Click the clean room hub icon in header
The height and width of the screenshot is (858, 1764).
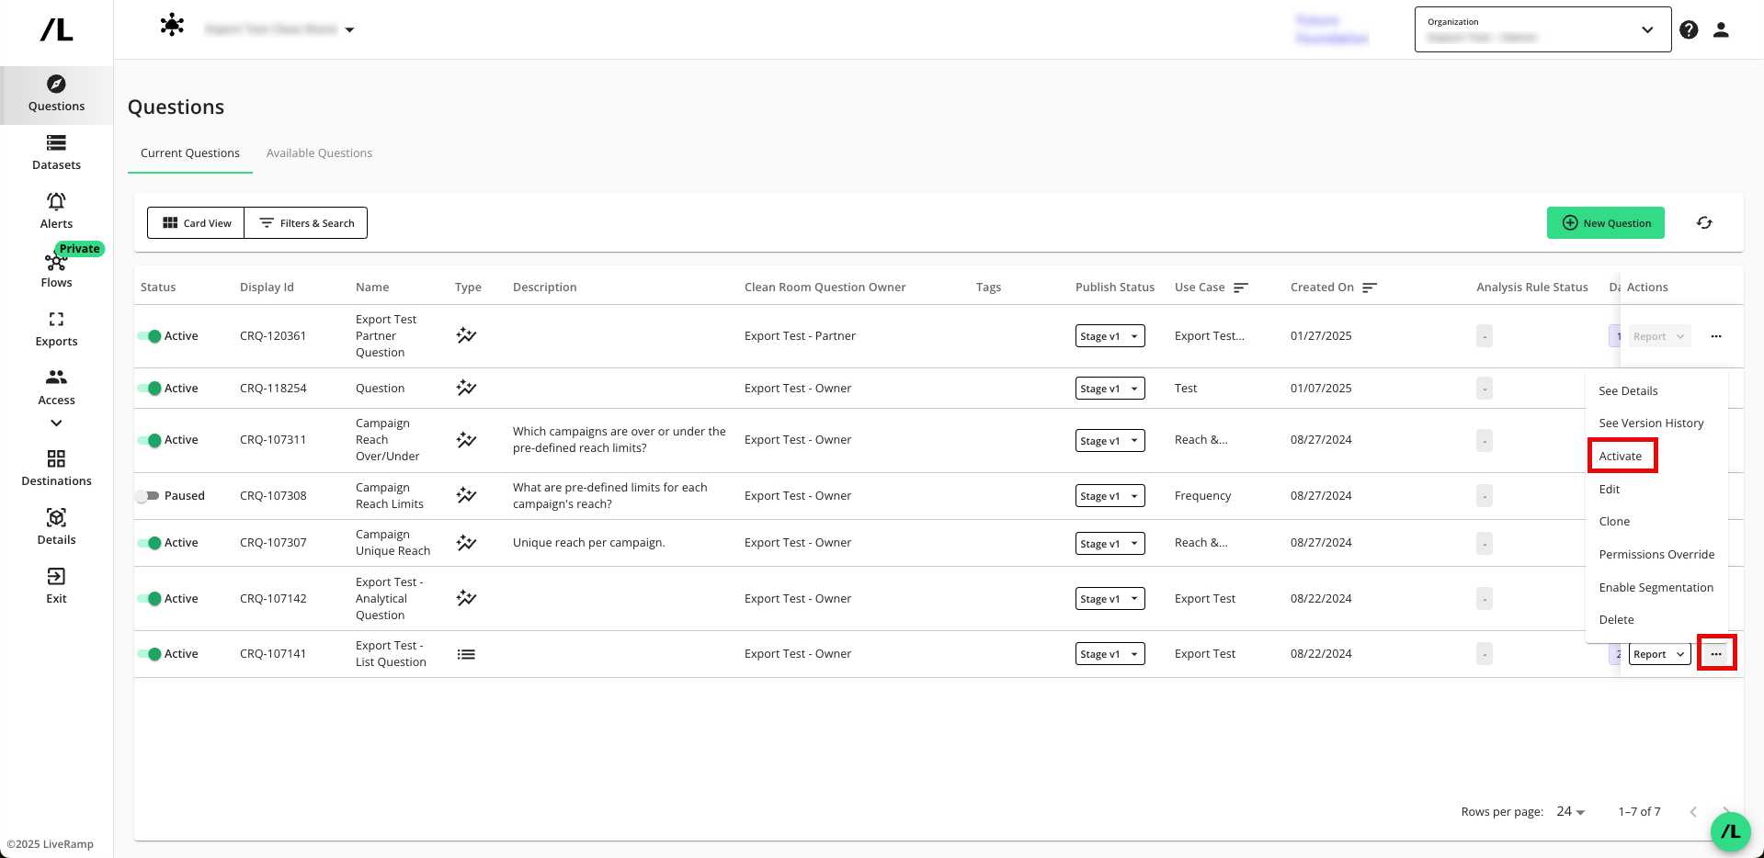172,25
